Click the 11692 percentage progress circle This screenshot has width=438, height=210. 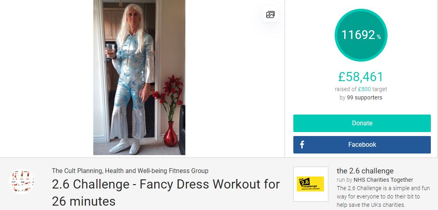click(x=361, y=35)
